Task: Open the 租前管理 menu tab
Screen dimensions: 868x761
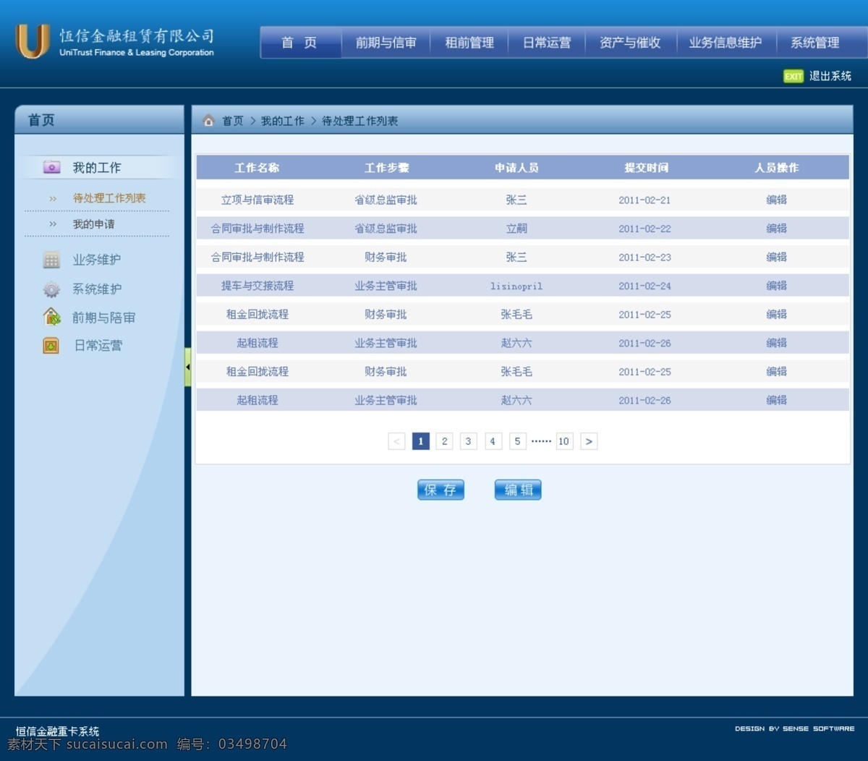Action: (469, 43)
